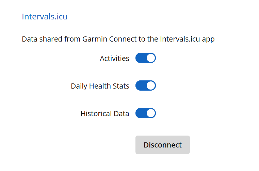Disable sharing of Activities data
This screenshot has height=171, width=259.
pos(145,58)
